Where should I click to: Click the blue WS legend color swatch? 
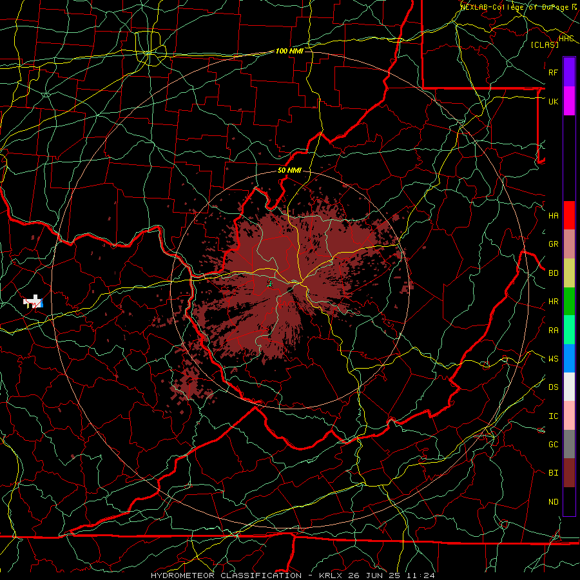click(x=569, y=358)
